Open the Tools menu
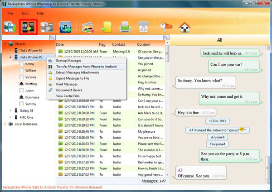 [24, 13]
